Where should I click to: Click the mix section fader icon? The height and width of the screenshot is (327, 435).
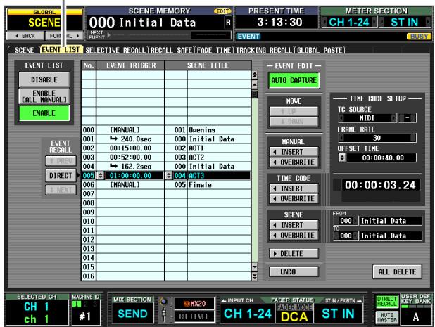tap(164, 315)
